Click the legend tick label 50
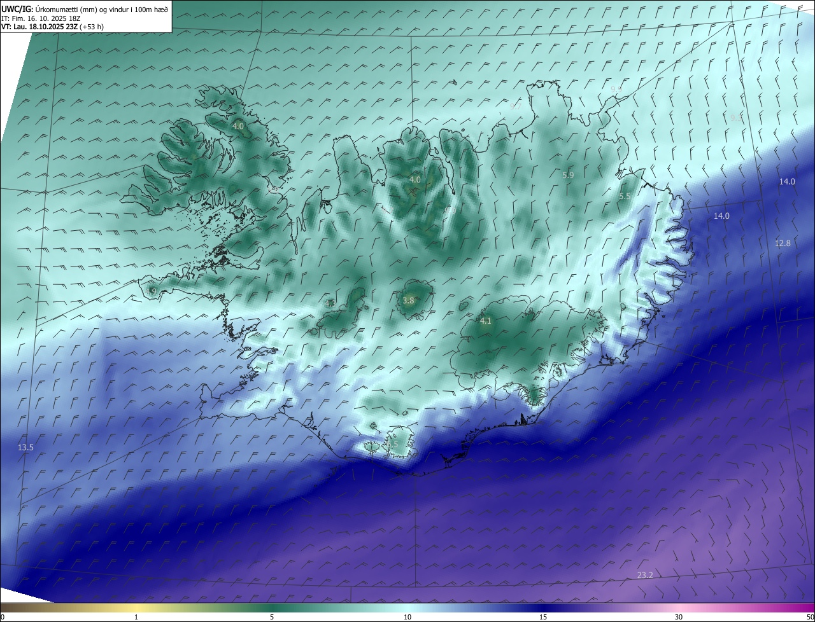 point(810,617)
